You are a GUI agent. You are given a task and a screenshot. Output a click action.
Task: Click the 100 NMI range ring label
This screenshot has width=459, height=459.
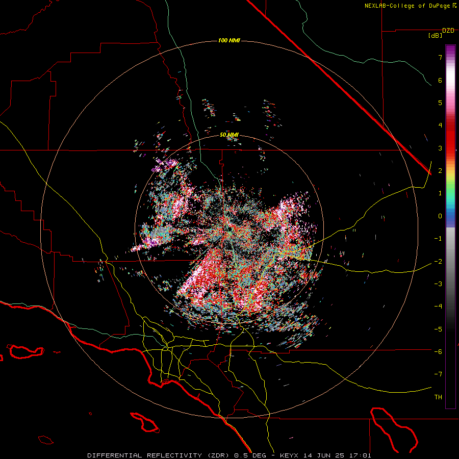coord(229,40)
